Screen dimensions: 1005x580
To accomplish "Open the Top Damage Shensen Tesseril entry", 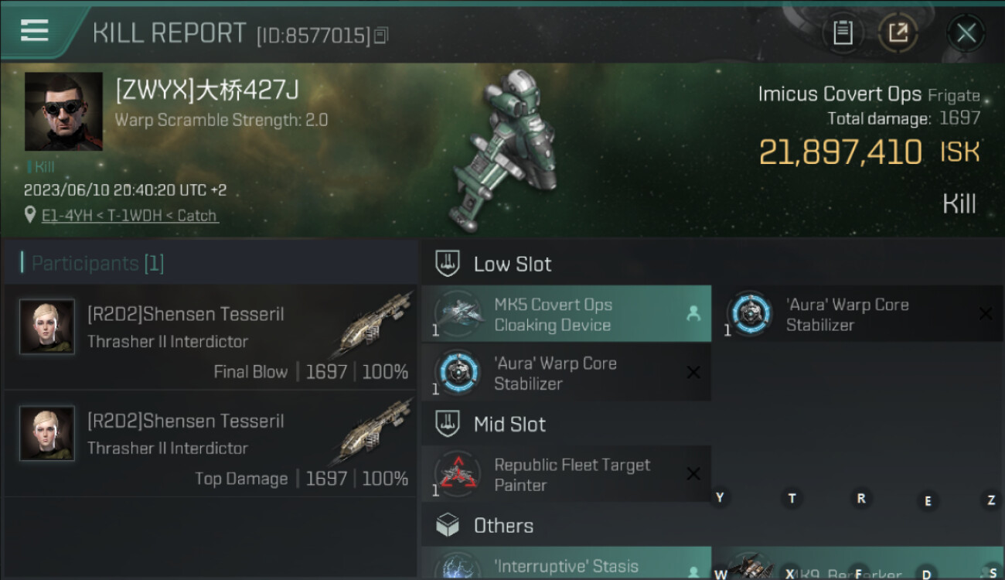I will tap(210, 444).
